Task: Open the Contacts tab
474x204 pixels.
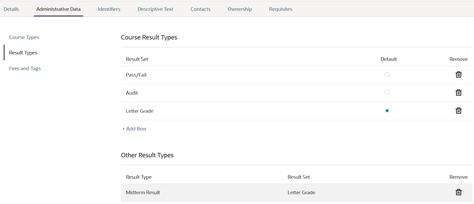Action: 200,9
